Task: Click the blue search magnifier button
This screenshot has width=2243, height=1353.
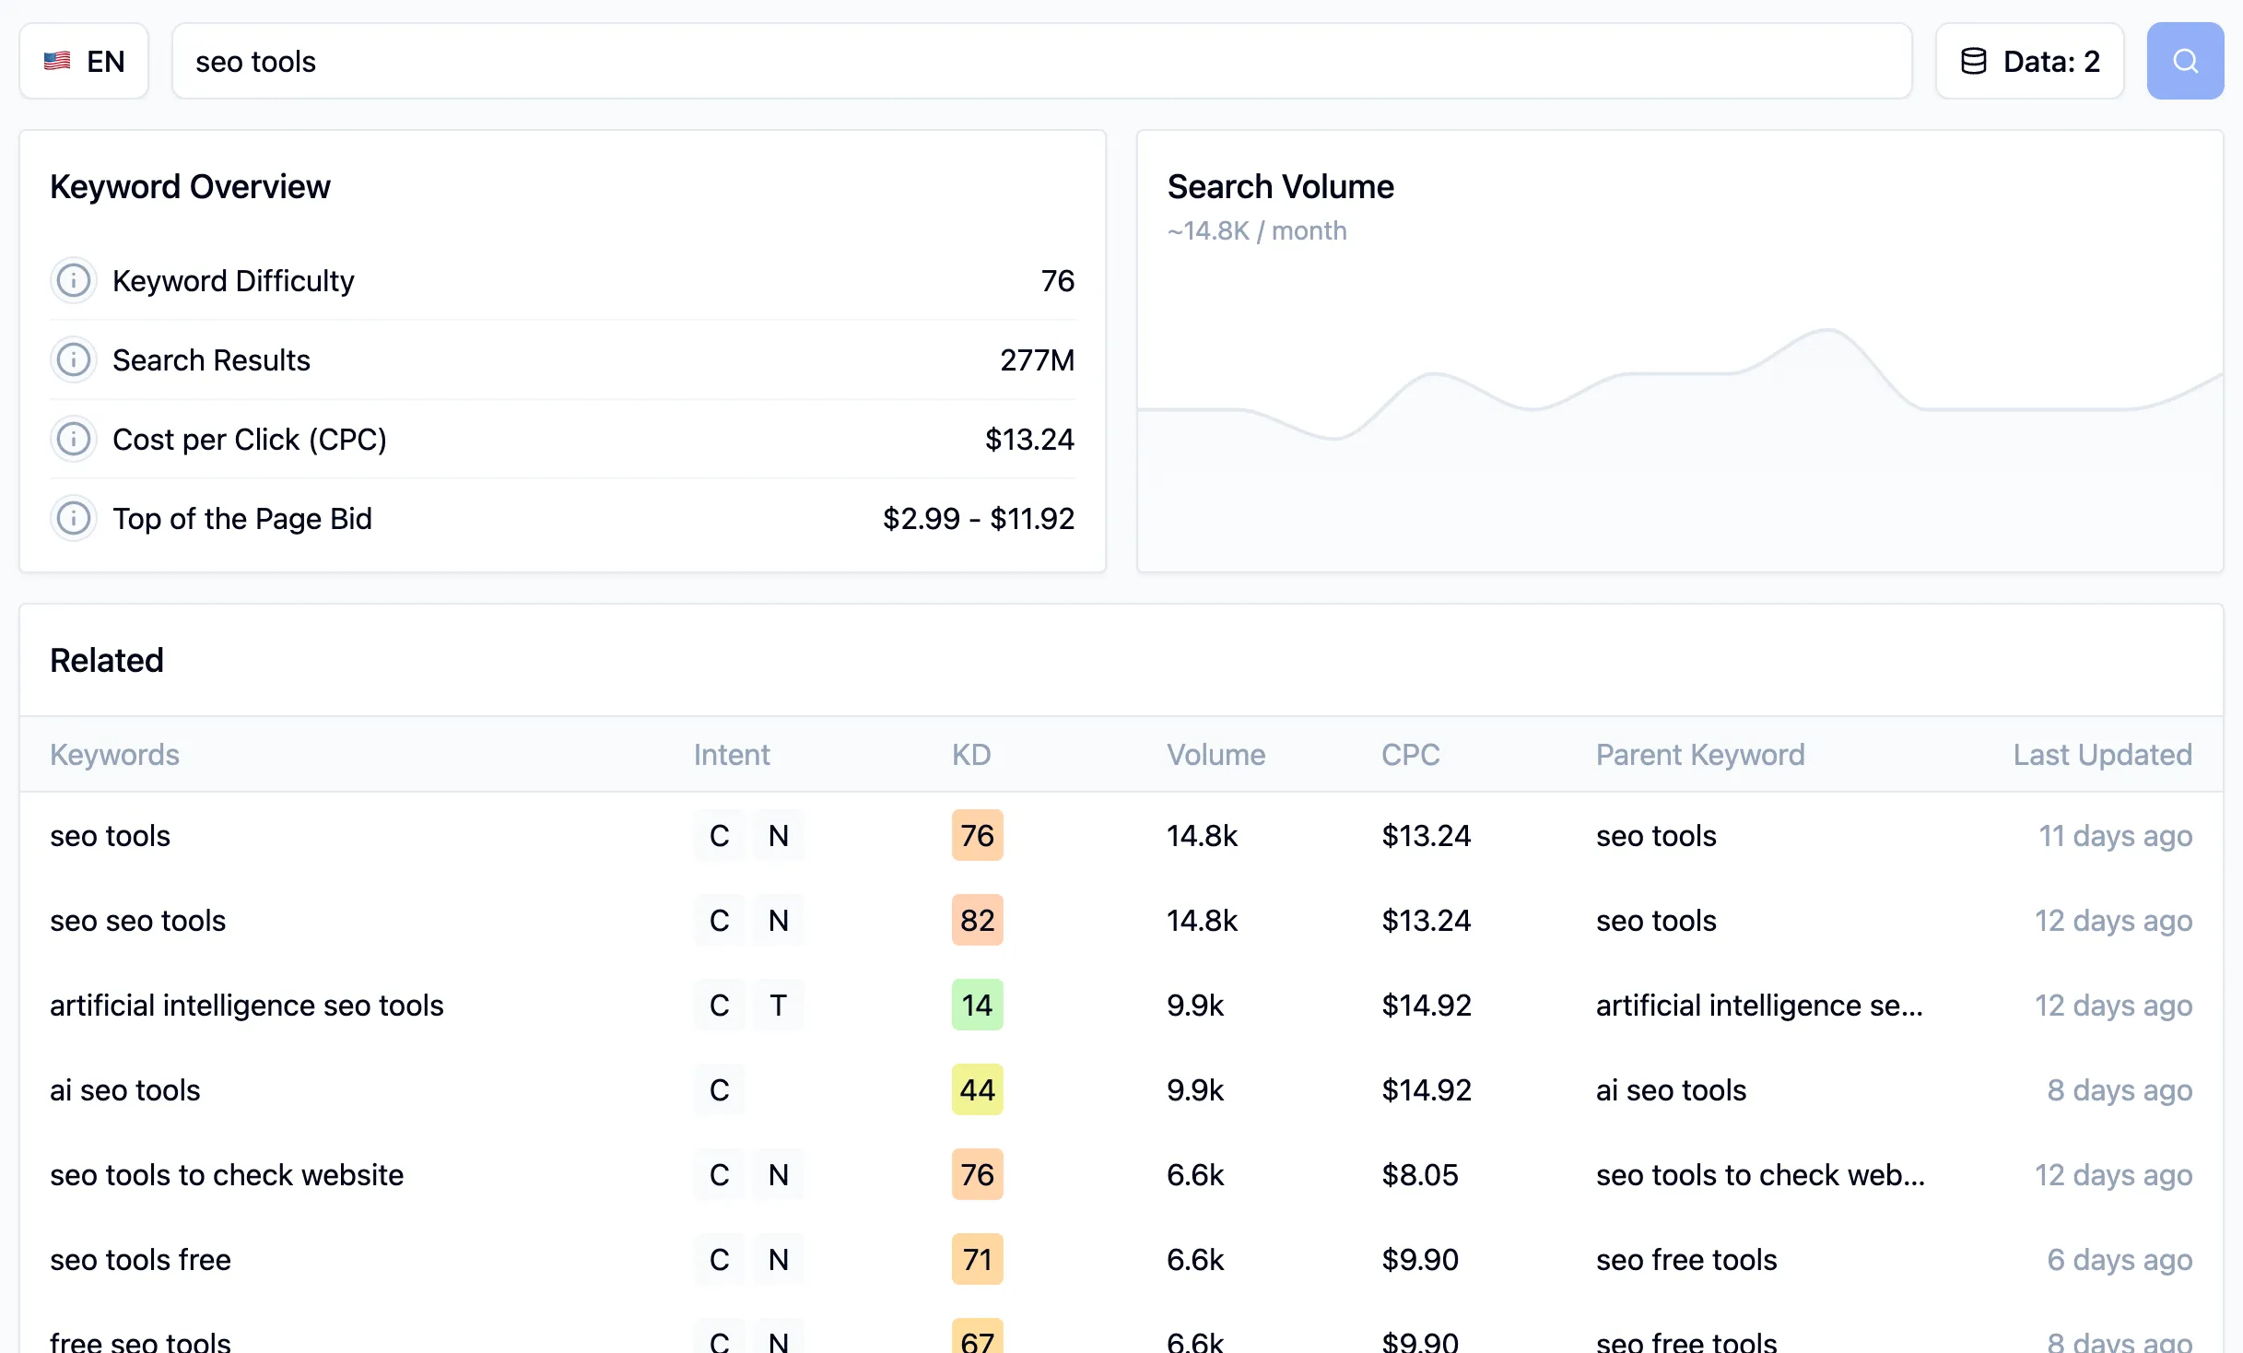Action: pos(2185,61)
